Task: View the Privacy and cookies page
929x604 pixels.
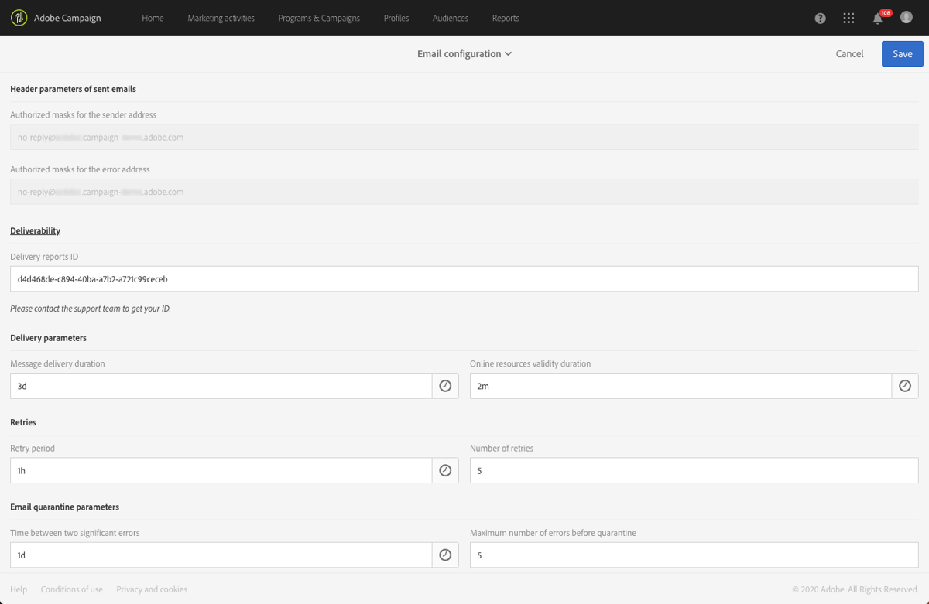Action: (x=152, y=589)
